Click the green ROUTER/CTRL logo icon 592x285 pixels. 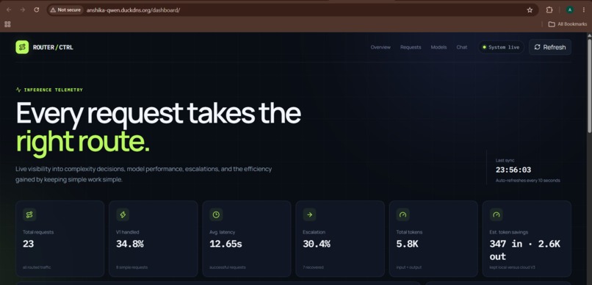[22, 47]
